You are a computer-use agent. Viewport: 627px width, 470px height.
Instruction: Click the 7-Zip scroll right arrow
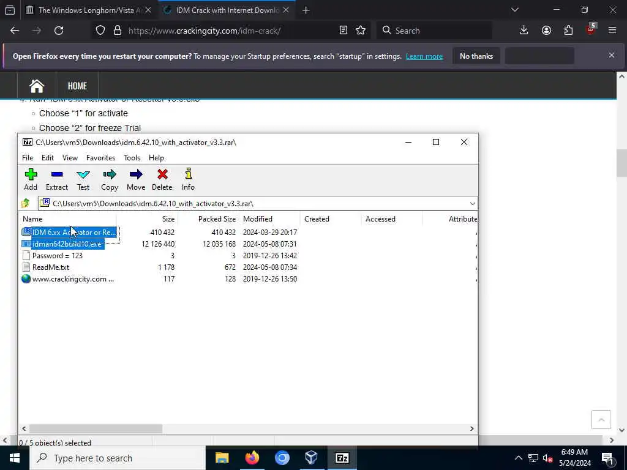click(x=472, y=429)
